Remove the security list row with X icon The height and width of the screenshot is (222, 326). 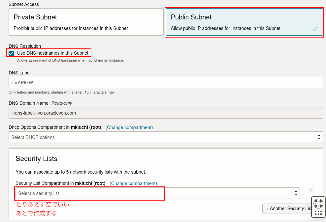[310, 190]
